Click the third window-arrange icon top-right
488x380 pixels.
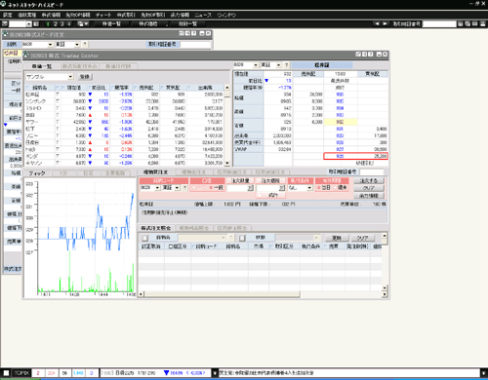[474, 24]
